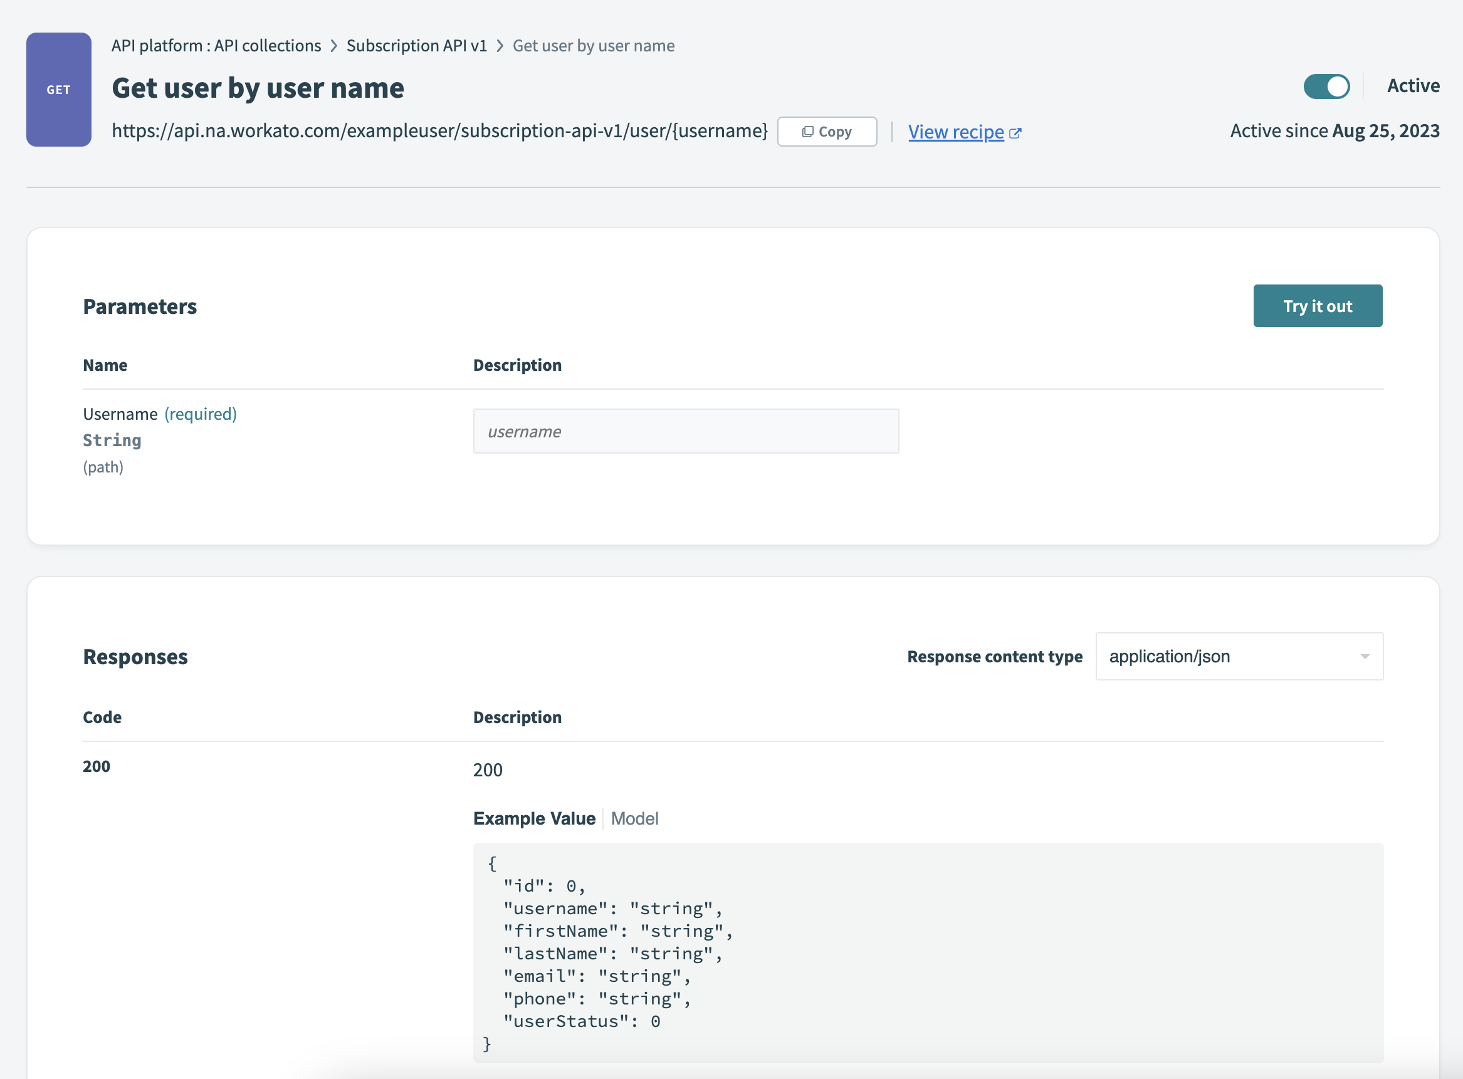The width and height of the screenshot is (1463, 1079).
Task: Select the Example Value tab
Action: [x=535, y=818]
